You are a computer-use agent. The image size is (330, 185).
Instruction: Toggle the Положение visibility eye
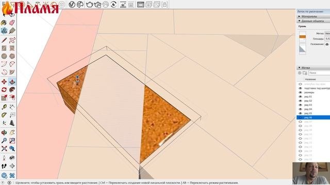[x=327, y=44]
